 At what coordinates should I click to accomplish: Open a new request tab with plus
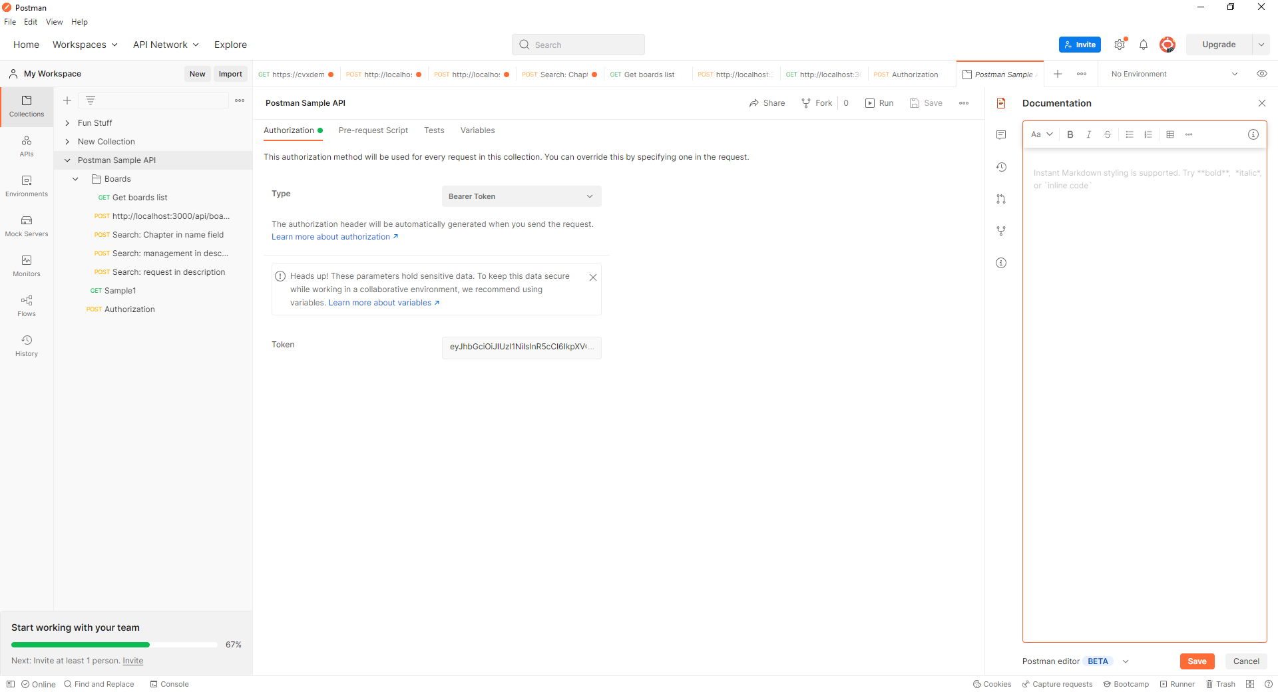(1058, 74)
